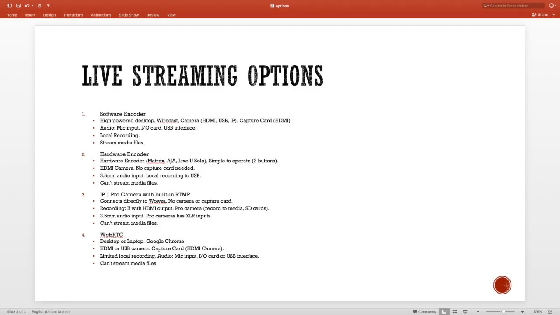This screenshot has width=560, height=315.
Task: Click the word Matrox in Hardware Encoder line
Action: coord(156,161)
